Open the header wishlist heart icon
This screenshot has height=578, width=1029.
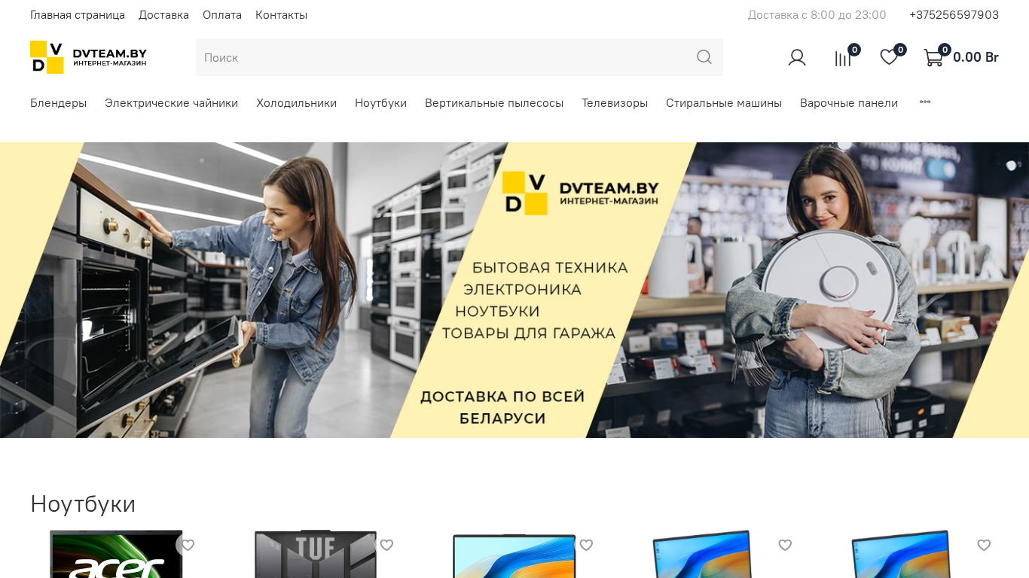pos(889,57)
